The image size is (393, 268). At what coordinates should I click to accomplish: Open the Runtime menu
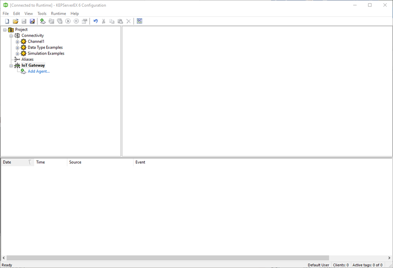pyautogui.click(x=58, y=14)
